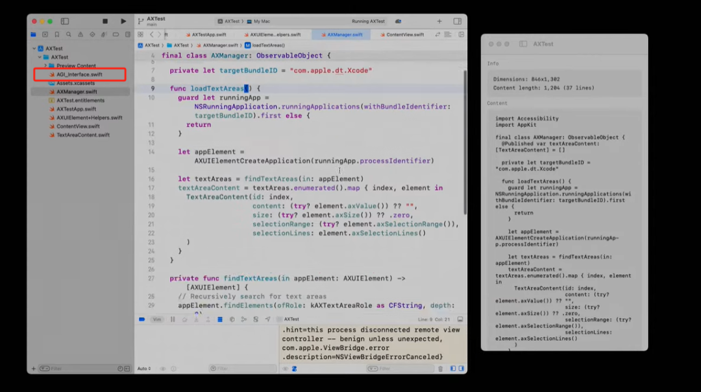
Task: Click the trash icon to clear console
Action: (x=440, y=369)
